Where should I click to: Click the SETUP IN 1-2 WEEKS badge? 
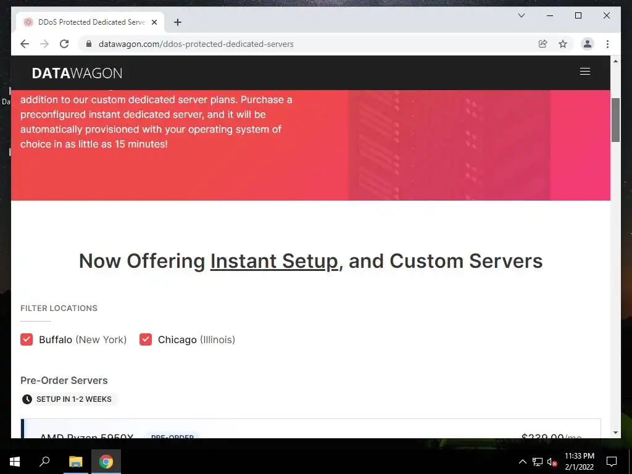pos(69,399)
